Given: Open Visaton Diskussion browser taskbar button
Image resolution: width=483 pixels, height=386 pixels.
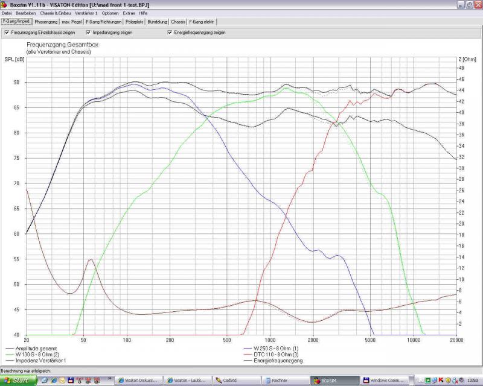Looking at the screenshot, I should (x=139, y=381).
